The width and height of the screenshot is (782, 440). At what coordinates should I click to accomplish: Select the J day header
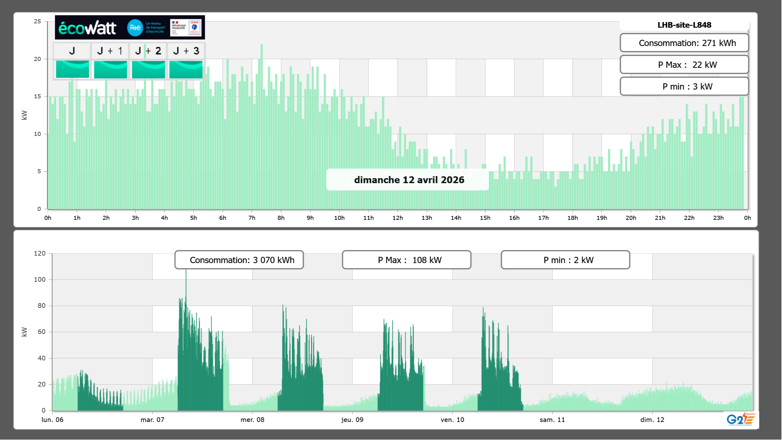(72, 51)
